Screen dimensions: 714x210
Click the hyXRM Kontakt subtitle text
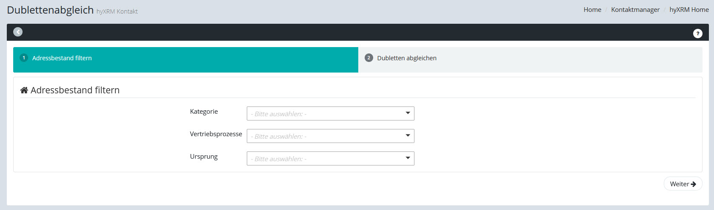pos(117,11)
